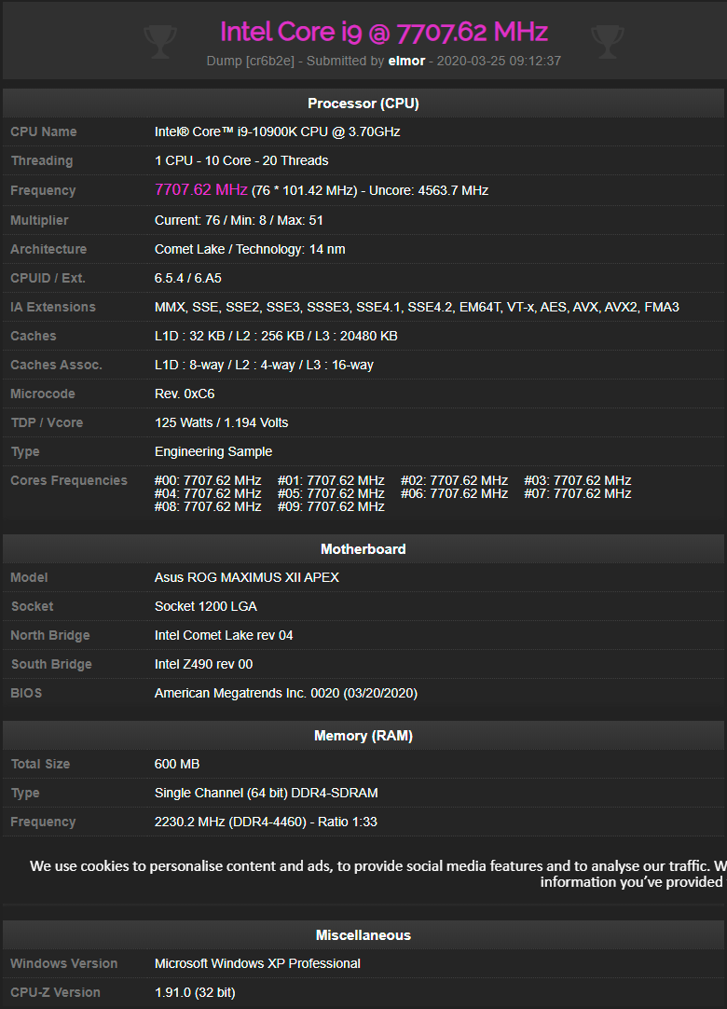Click multiplier value 'Current: 76 / Min: 8 / Max: 51'
Screen dimensions: 727x1009
point(239,220)
